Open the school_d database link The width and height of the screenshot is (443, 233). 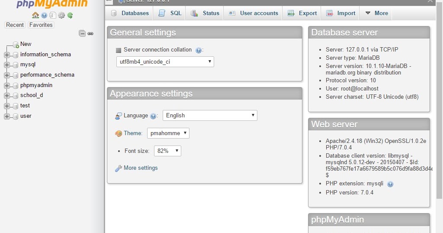[32, 95]
